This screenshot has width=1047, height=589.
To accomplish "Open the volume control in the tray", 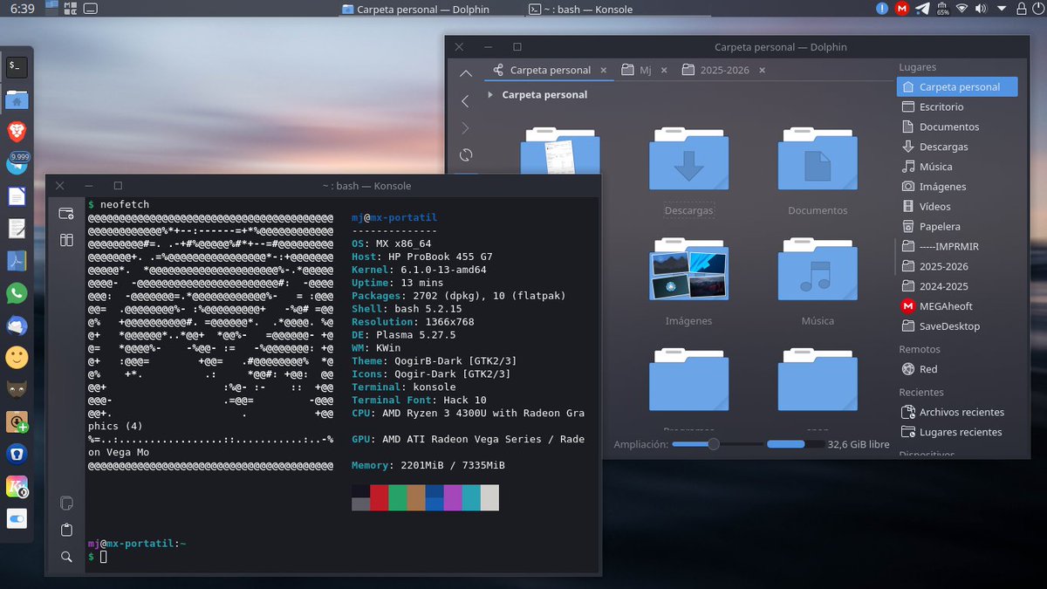I will tap(982, 9).
